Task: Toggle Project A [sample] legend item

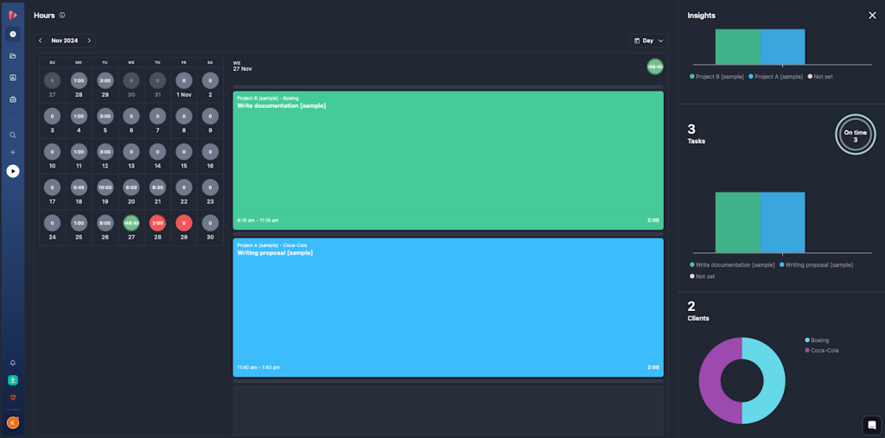Action: point(775,77)
